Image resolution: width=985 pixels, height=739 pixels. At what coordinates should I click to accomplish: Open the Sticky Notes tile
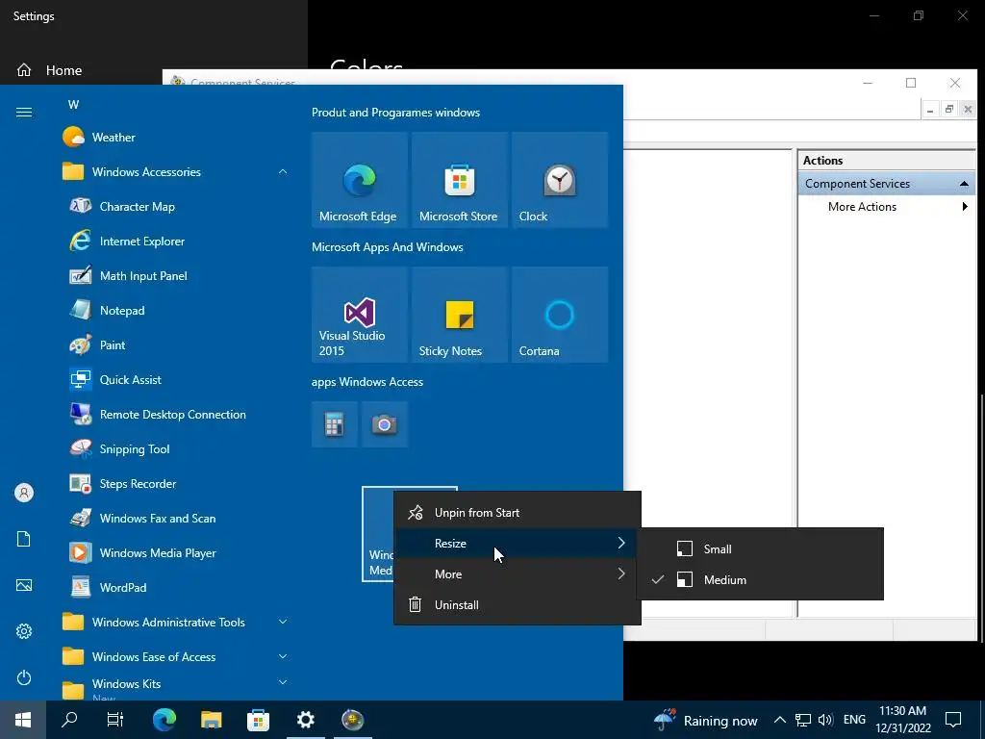(459, 315)
